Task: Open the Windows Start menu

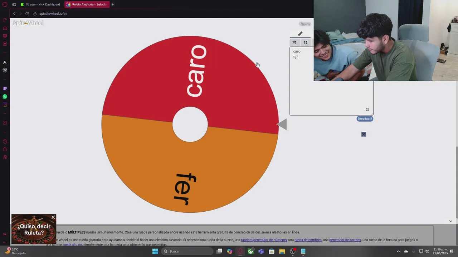Action: pos(155,251)
